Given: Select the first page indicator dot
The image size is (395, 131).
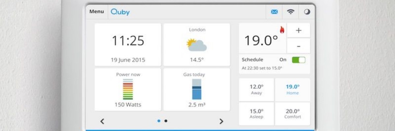Looking at the screenshot, I should (159, 121).
